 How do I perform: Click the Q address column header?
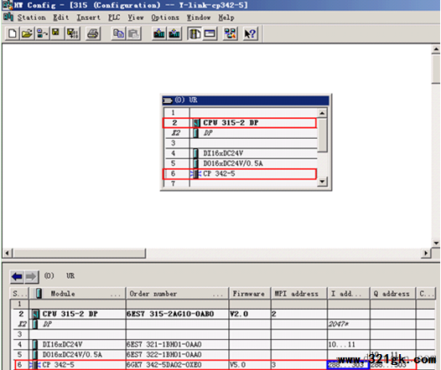point(393,294)
